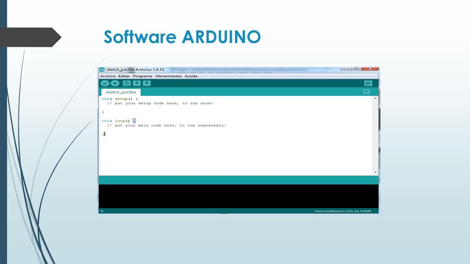Save sketch with the down-arrow icon

pos(146,83)
